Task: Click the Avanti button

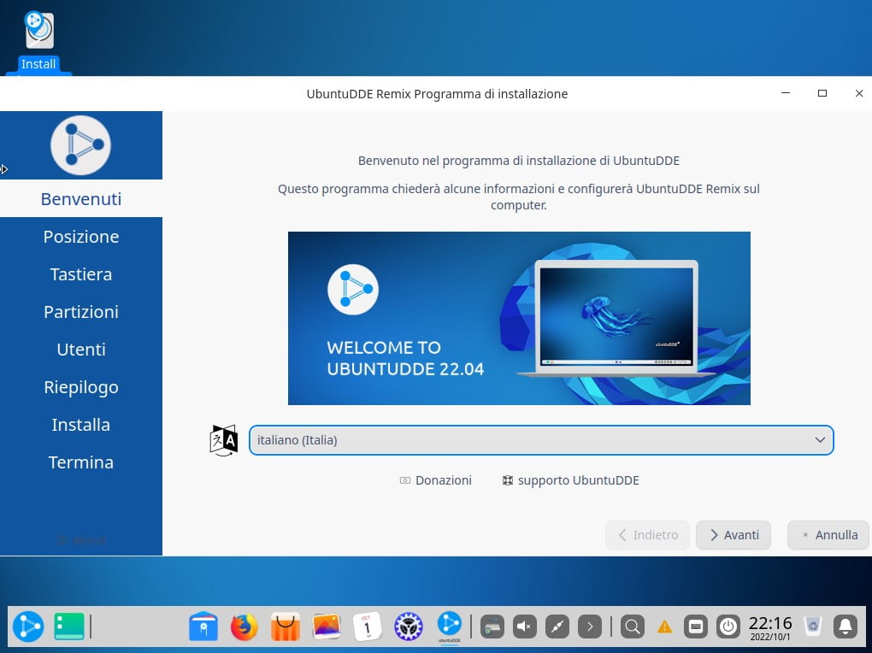Action: 733,535
